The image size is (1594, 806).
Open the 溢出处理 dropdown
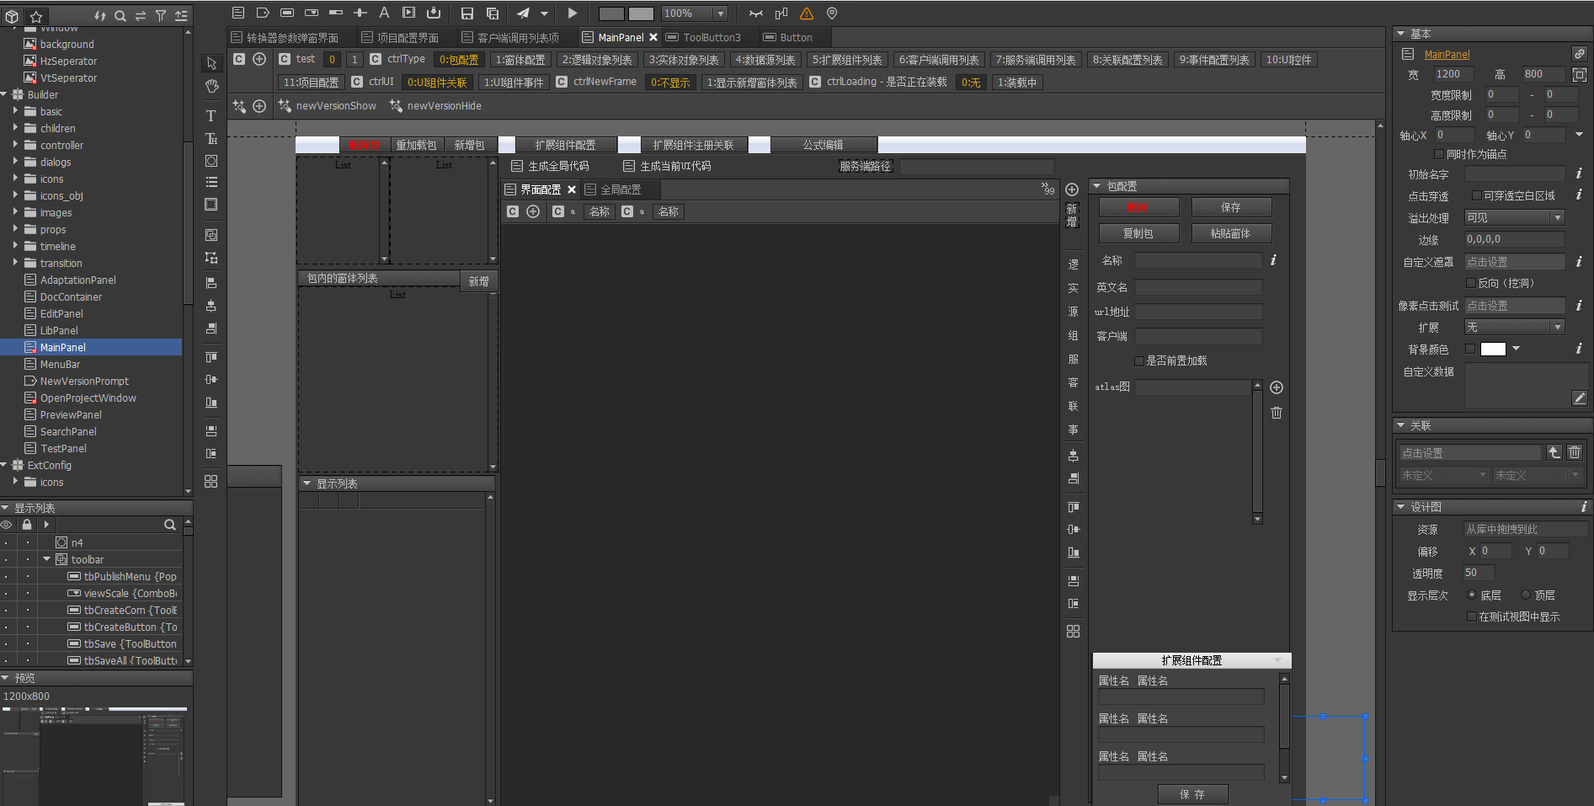point(1514,217)
